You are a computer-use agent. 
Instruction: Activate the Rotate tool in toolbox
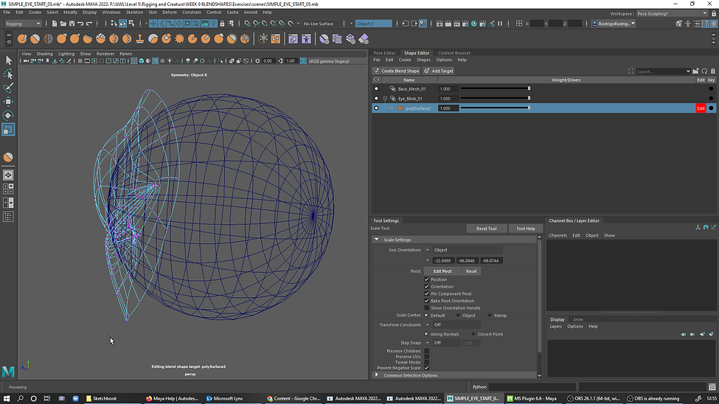coord(8,115)
